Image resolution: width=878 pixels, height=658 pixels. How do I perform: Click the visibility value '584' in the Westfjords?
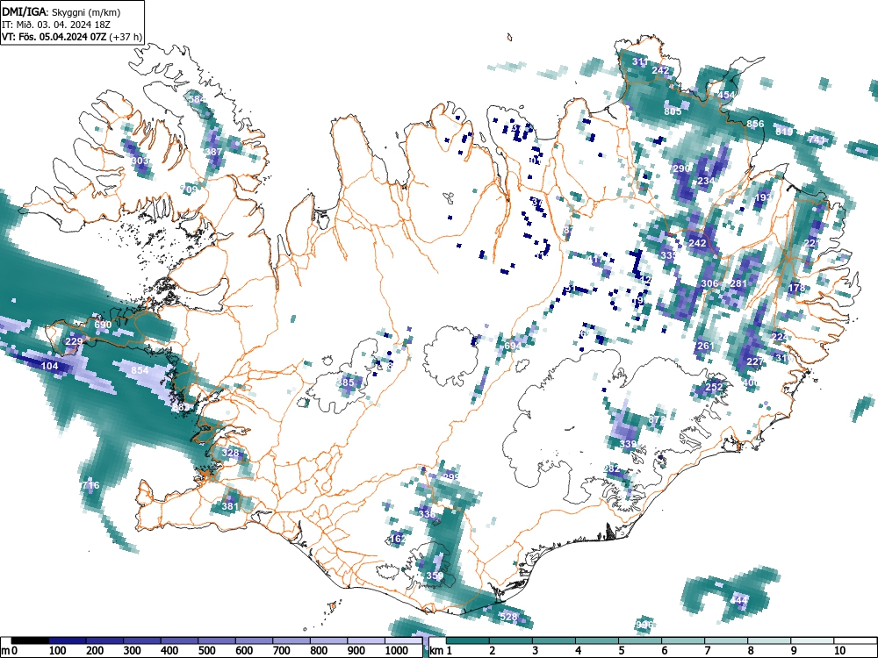click(x=197, y=99)
